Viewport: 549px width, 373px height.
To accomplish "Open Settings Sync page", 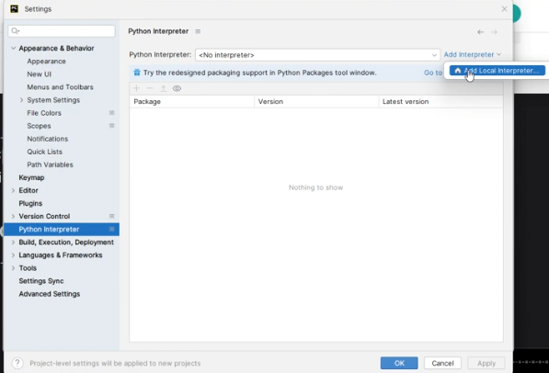I will pos(41,281).
